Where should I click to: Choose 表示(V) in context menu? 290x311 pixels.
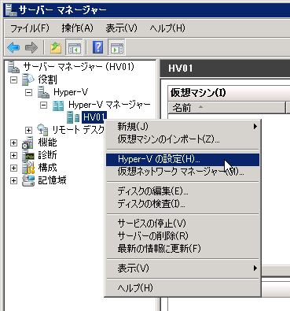[x=182, y=268]
